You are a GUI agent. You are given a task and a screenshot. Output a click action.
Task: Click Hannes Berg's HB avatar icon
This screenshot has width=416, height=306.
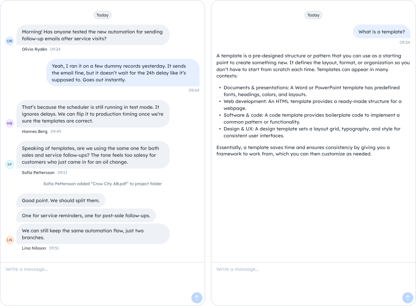9,123
